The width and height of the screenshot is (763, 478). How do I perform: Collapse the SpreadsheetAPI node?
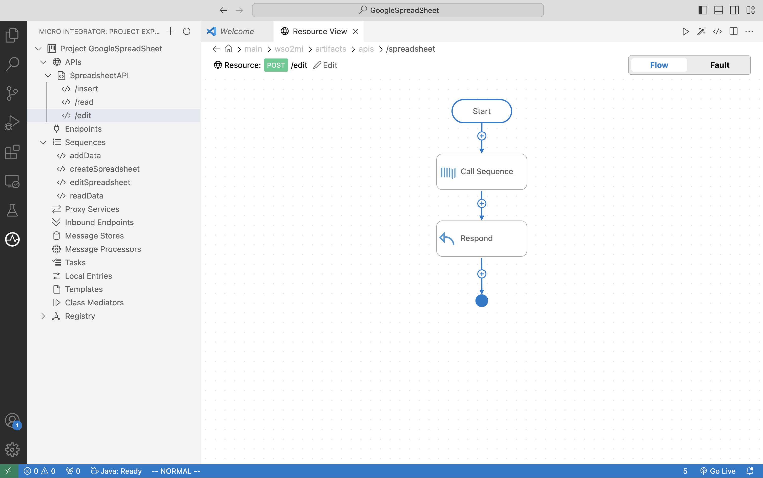(x=48, y=75)
